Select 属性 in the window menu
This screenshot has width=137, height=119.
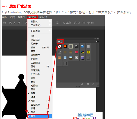40,90
